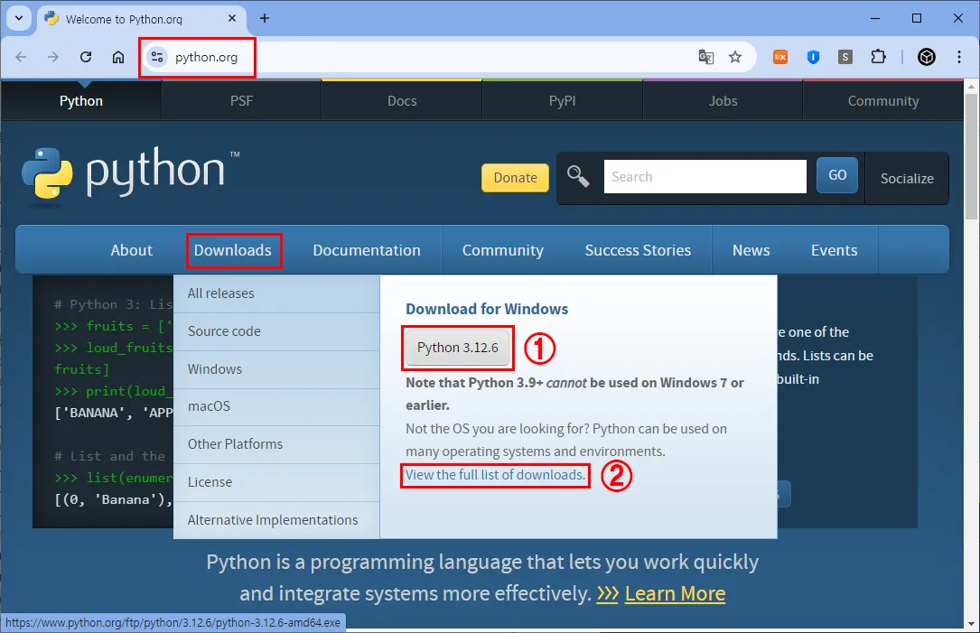The height and width of the screenshot is (633, 980).
Task: Click the magnifying glass search icon
Action: pyautogui.click(x=578, y=177)
